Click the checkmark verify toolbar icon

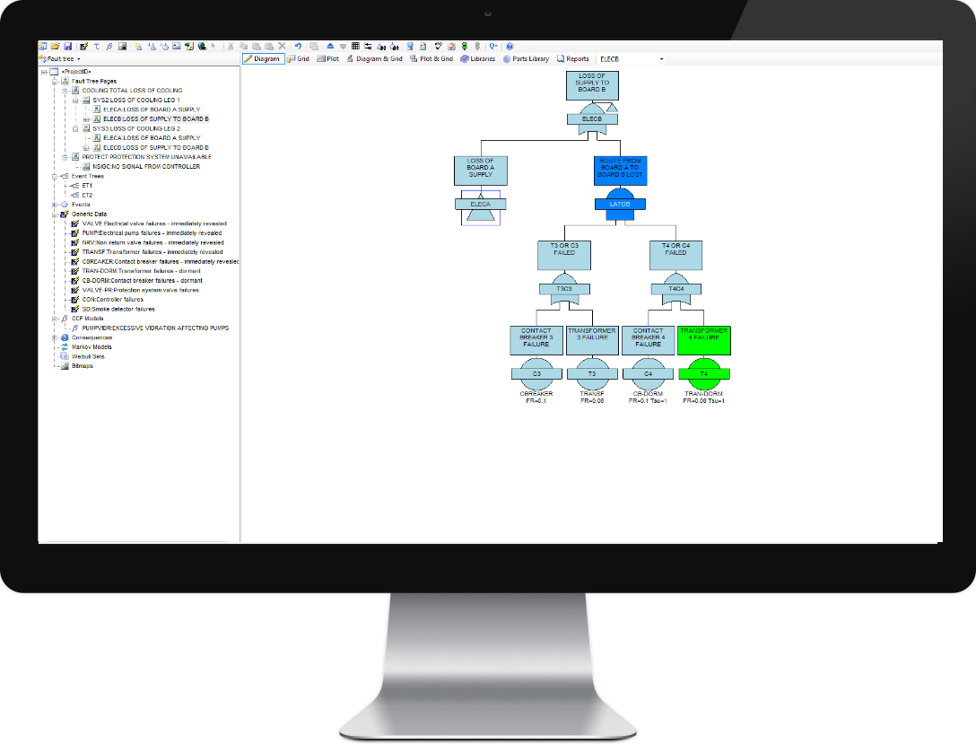pyautogui.click(x=438, y=46)
